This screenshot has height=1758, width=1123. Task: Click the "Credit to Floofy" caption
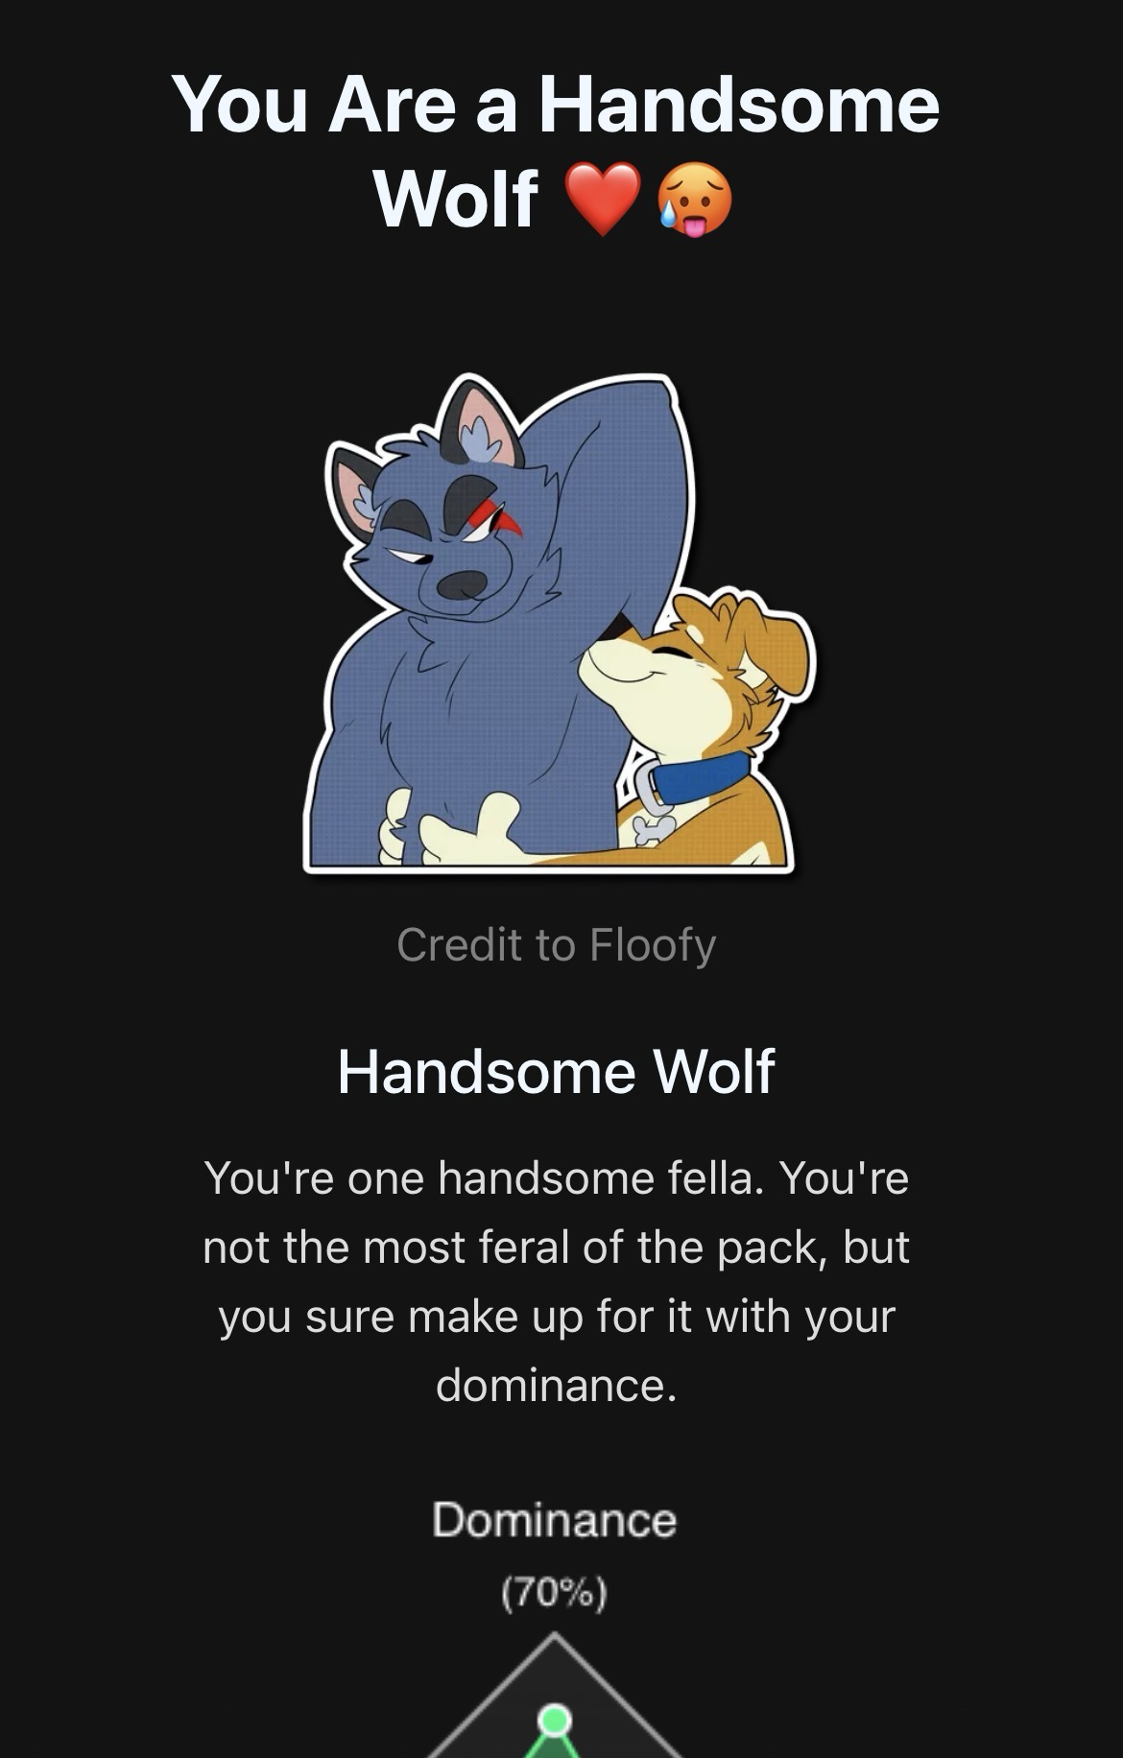point(557,944)
